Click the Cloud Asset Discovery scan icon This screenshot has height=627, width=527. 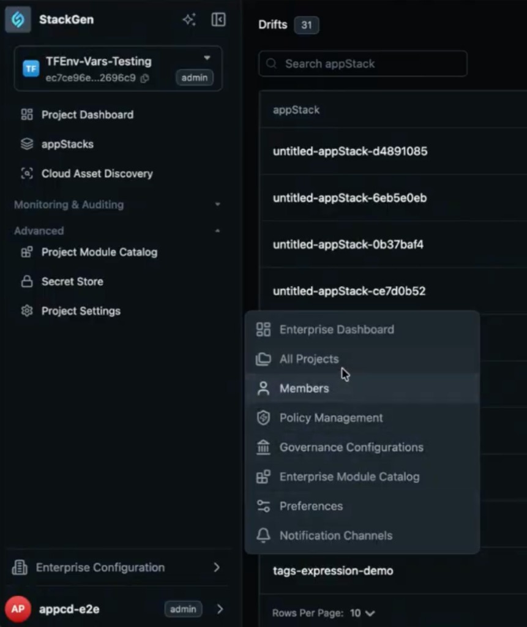(x=27, y=173)
